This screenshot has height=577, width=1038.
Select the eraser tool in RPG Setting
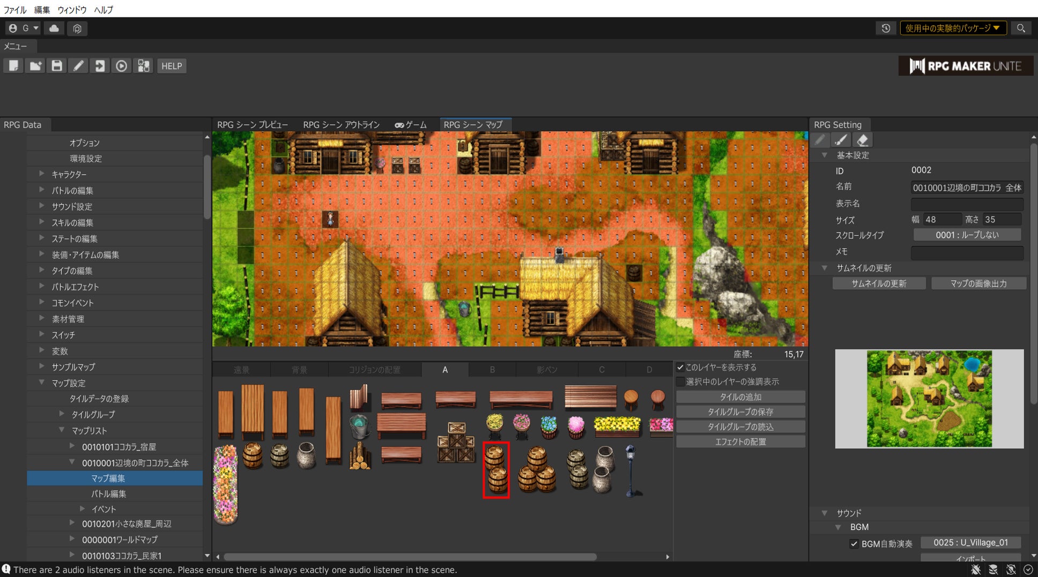coord(863,140)
